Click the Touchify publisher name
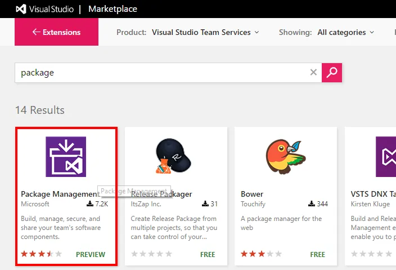The width and height of the screenshot is (396, 270). click(253, 204)
